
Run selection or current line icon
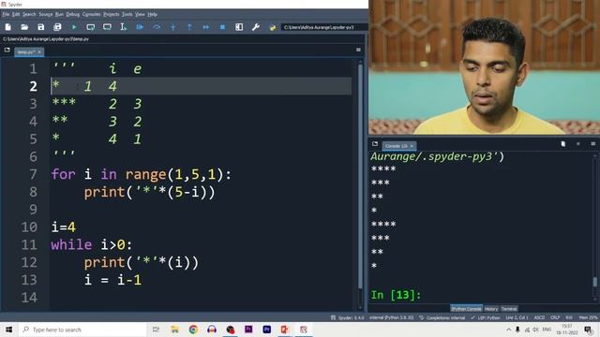click(123, 27)
